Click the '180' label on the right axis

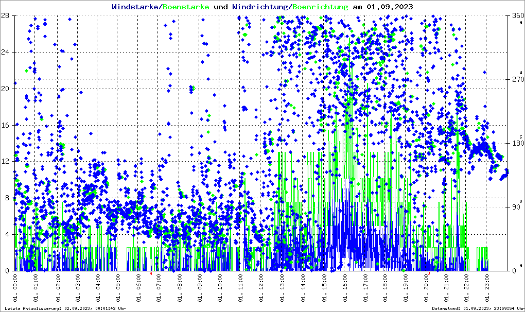[518, 143]
